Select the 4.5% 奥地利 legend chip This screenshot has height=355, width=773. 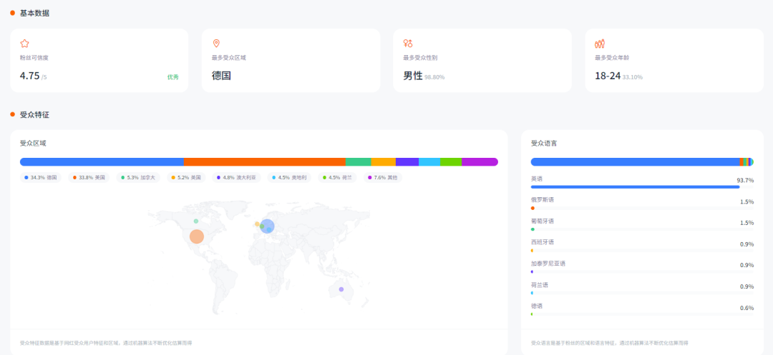tap(289, 177)
